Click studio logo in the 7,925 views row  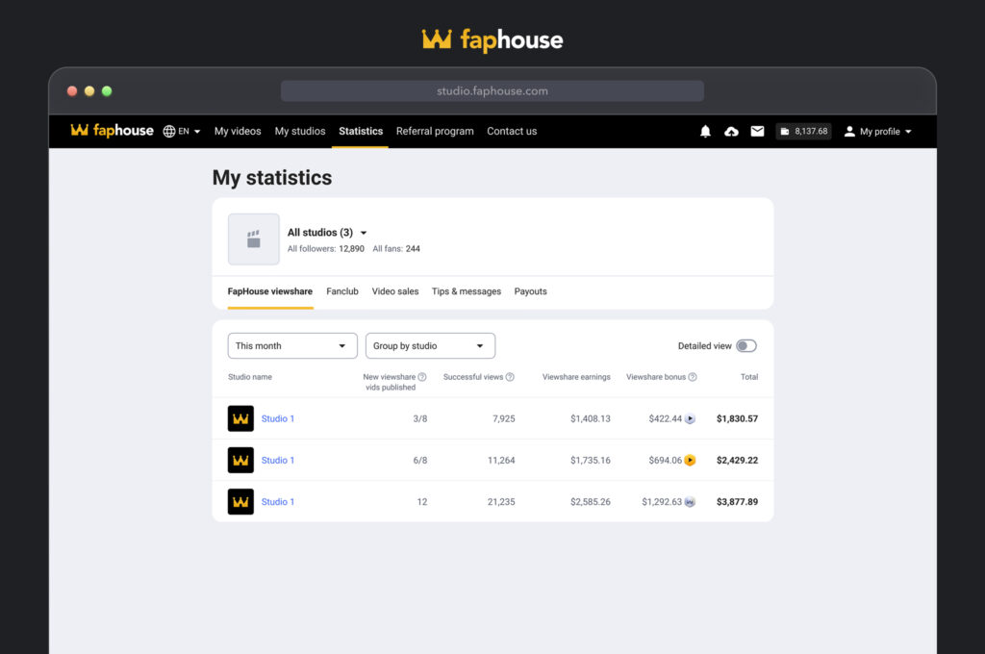click(240, 419)
